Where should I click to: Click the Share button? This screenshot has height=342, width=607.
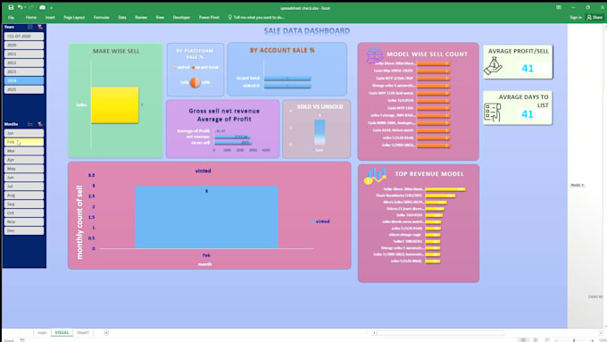tap(595, 18)
